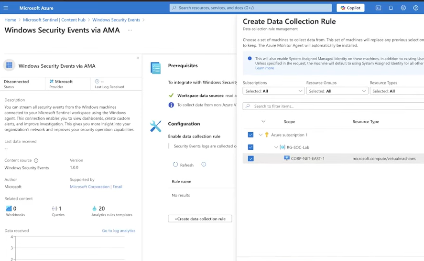This screenshot has height=261, width=424.
Task: Click the CORP-NET-EAST-1 virtual machine icon
Action: [287, 158]
